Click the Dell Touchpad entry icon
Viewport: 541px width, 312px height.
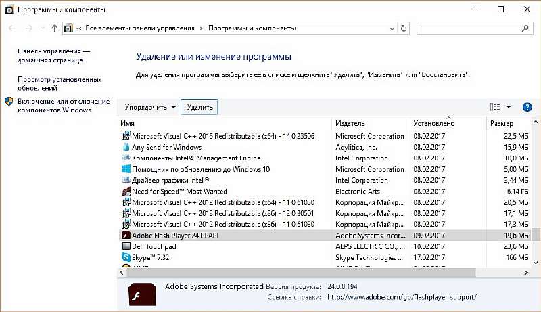[x=126, y=247]
